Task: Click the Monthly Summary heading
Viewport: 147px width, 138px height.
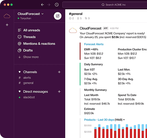Action: pos(95,90)
